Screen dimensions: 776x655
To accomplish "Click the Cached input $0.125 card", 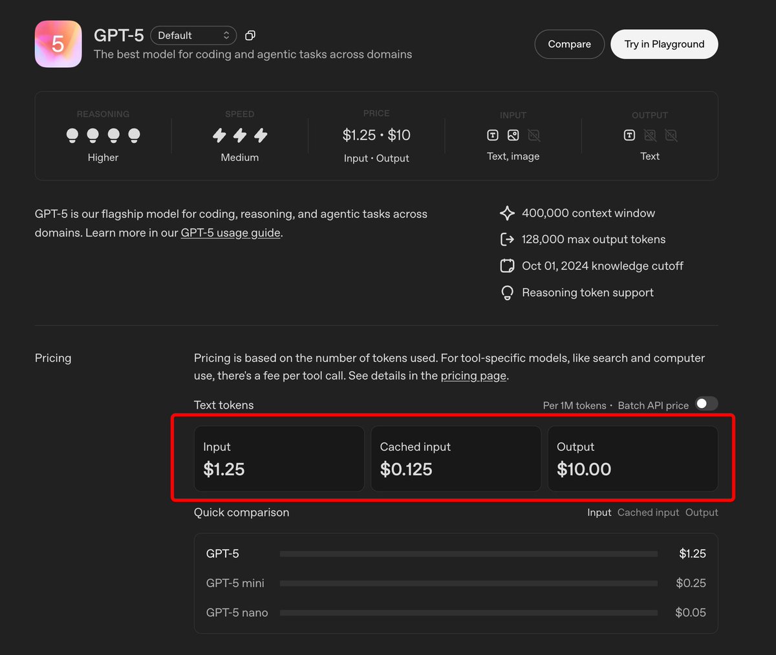I will coord(456,458).
